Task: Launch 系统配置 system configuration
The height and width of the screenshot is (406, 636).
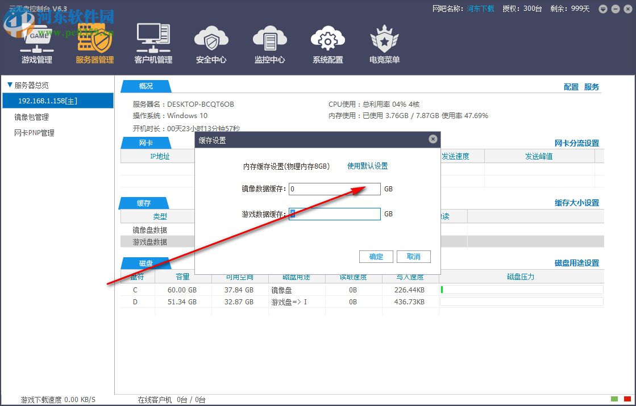Action: (x=327, y=43)
